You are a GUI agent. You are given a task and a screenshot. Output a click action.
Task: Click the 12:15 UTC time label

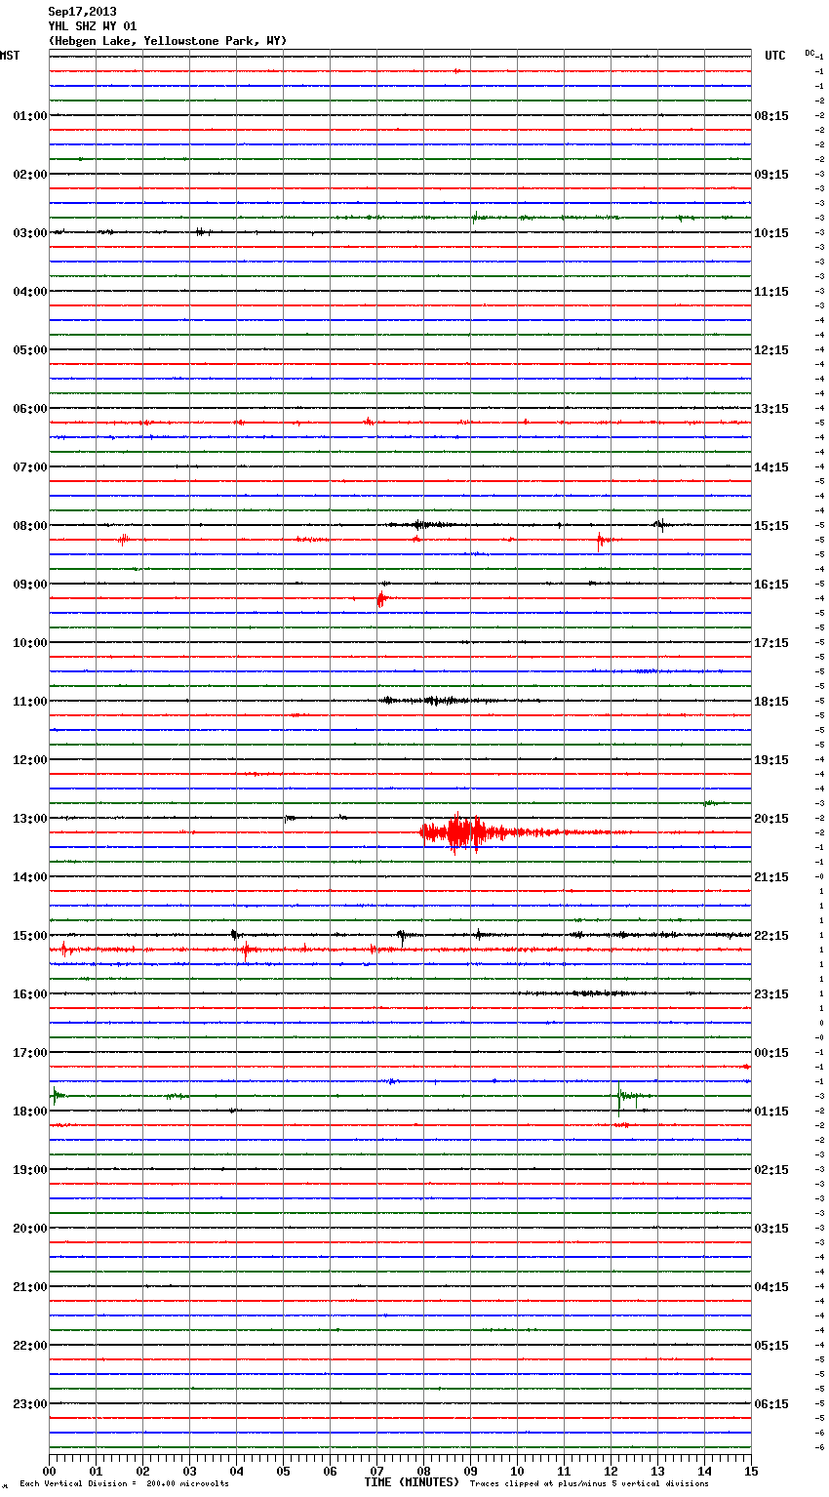tap(771, 350)
